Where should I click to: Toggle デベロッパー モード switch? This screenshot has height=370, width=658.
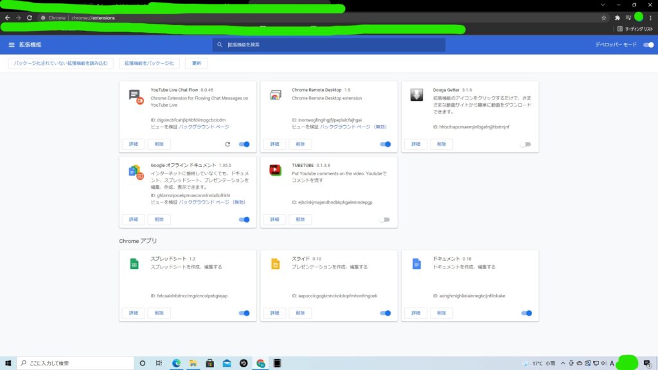(648, 45)
